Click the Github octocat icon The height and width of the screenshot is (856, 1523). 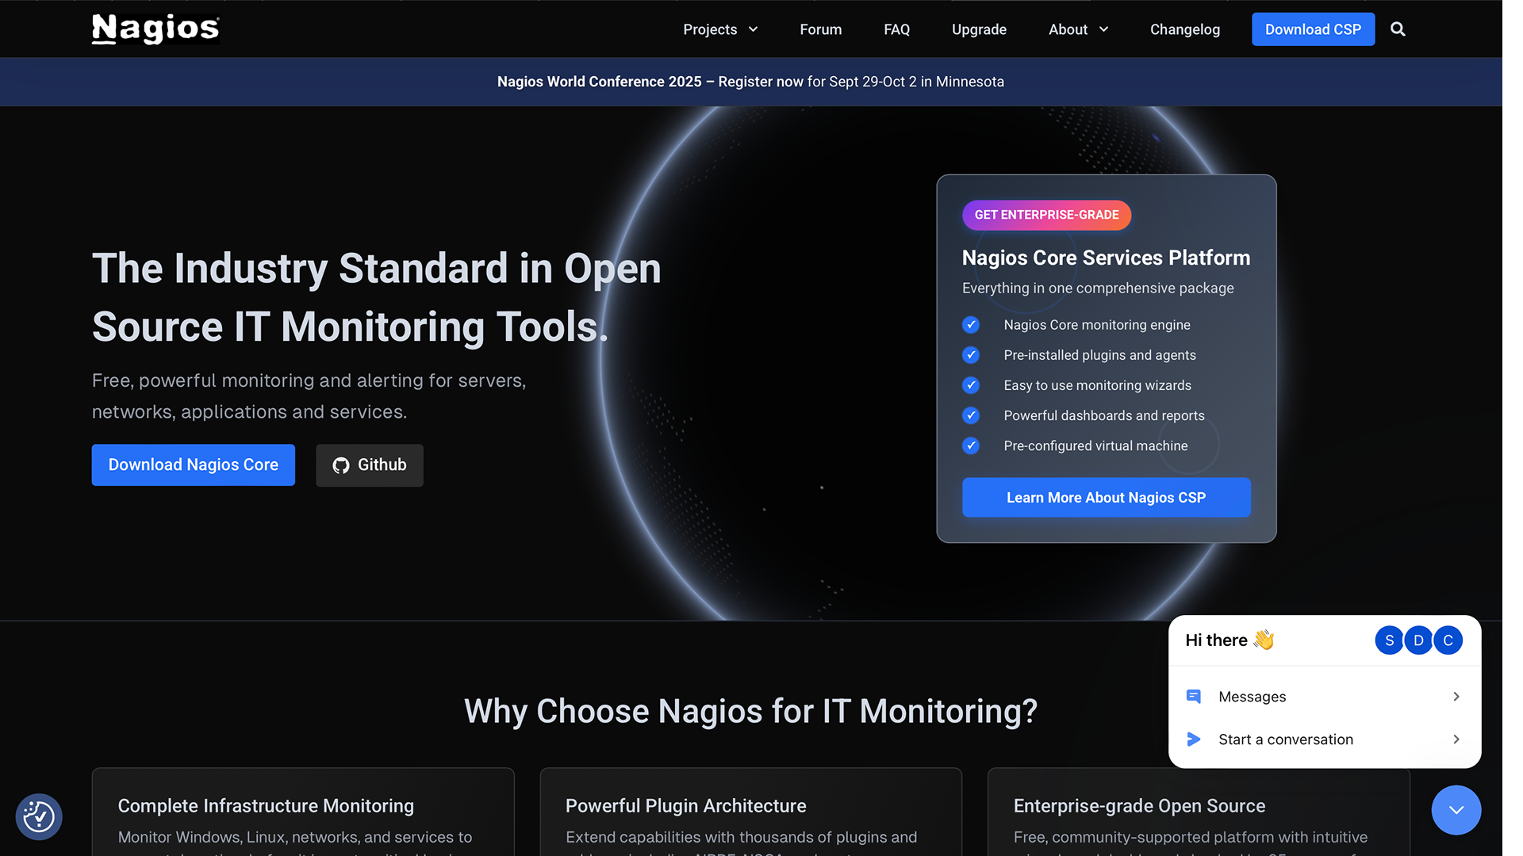(x=341, y=465)
